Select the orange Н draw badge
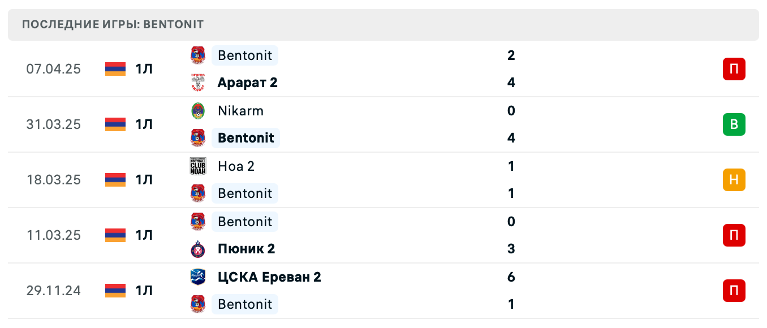This screenshot has height=328, width=767. [734, 180]
